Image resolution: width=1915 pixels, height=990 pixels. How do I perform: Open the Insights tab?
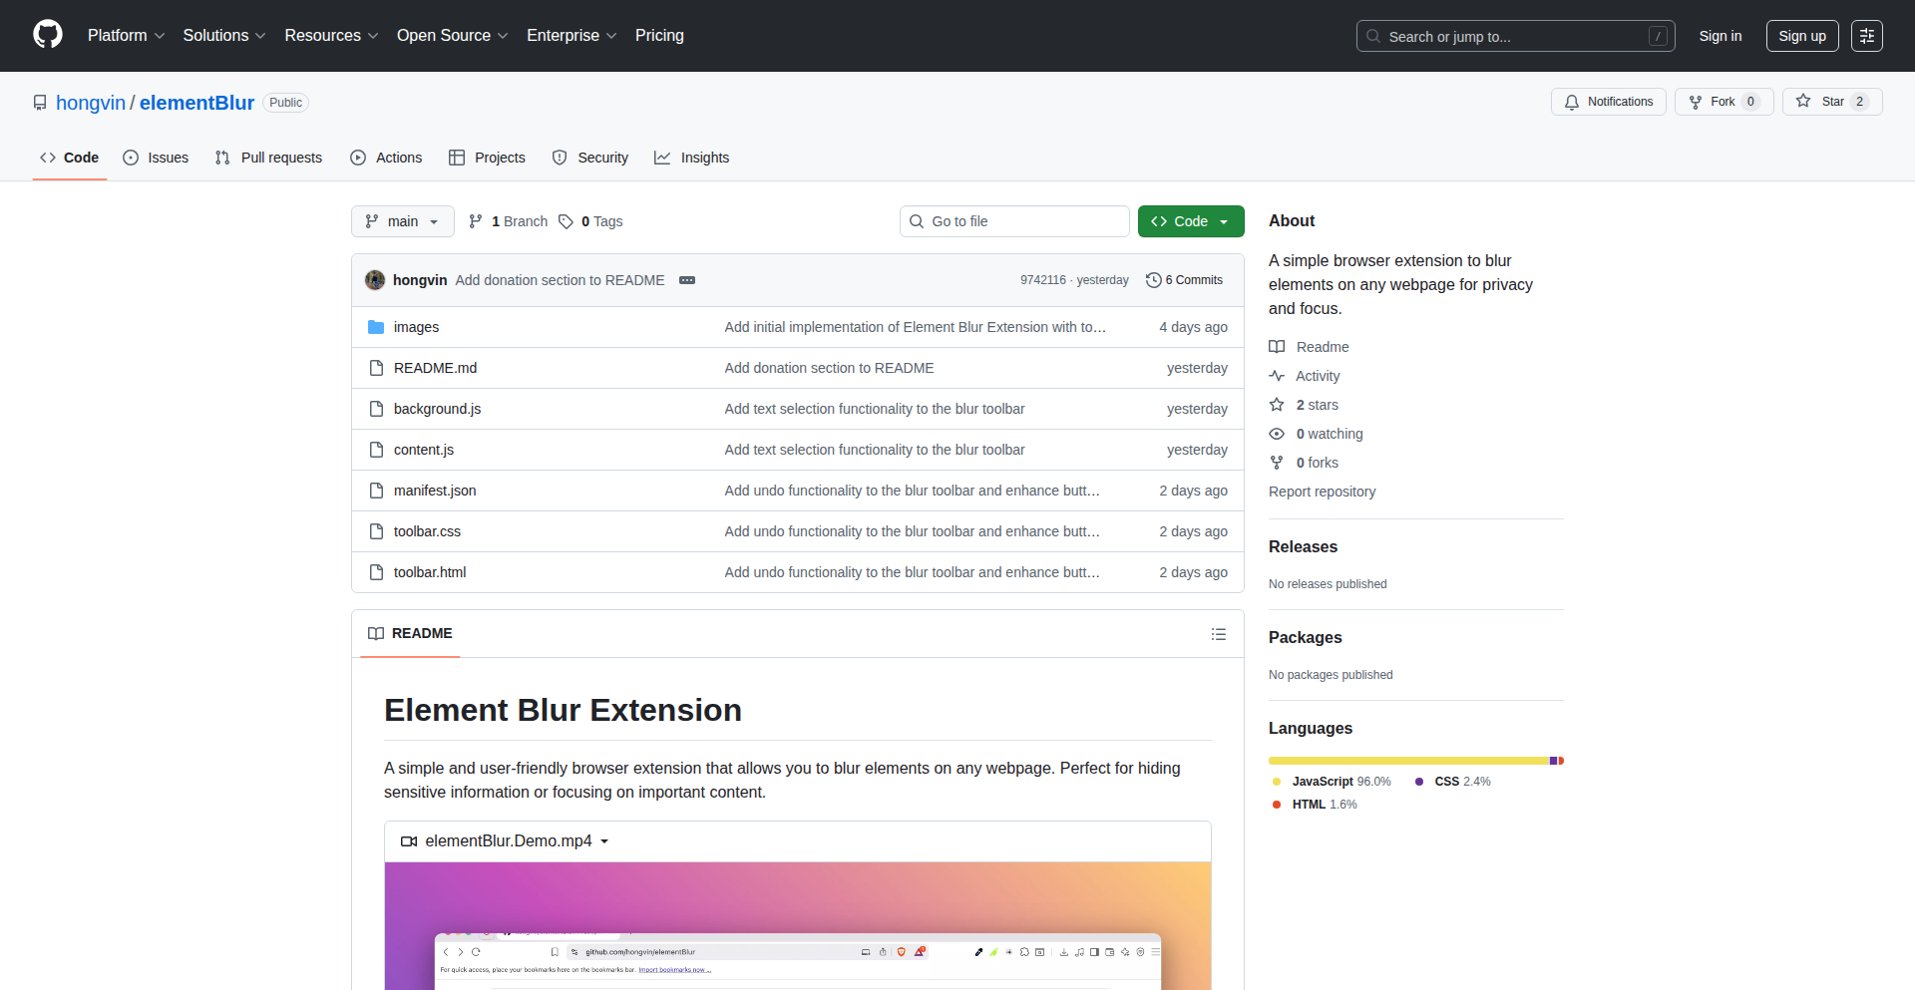tap(691, 158)
